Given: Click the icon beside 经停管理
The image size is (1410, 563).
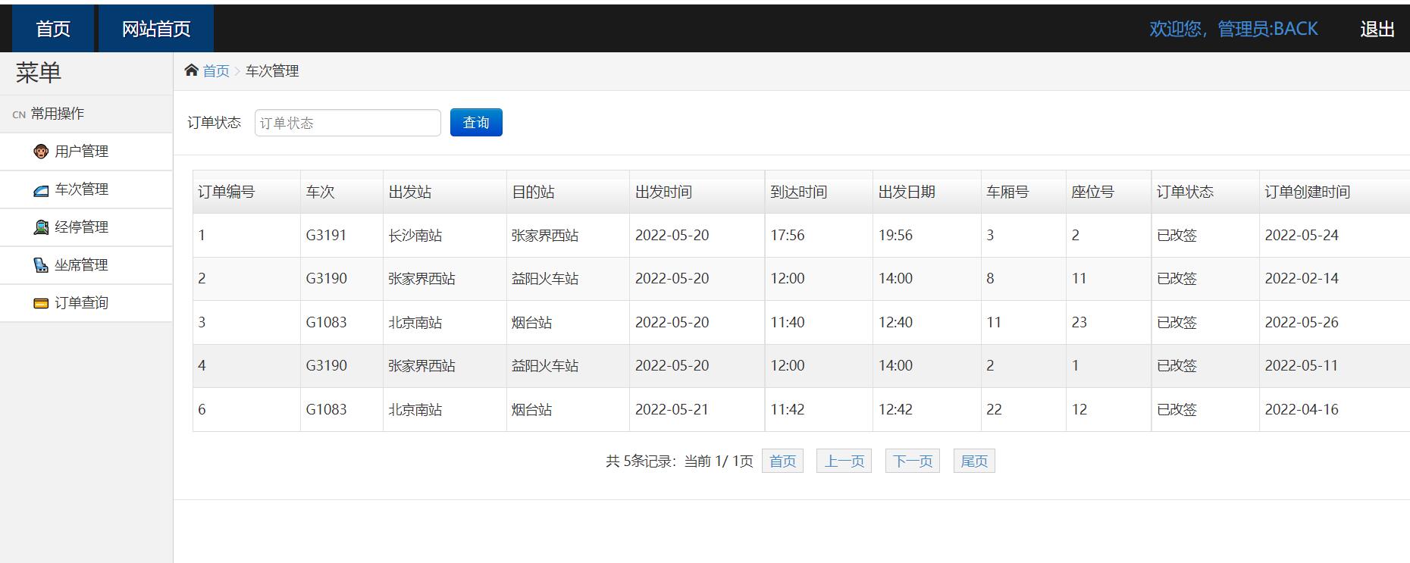Looking at the screenshot, I should tap(41, 227).
